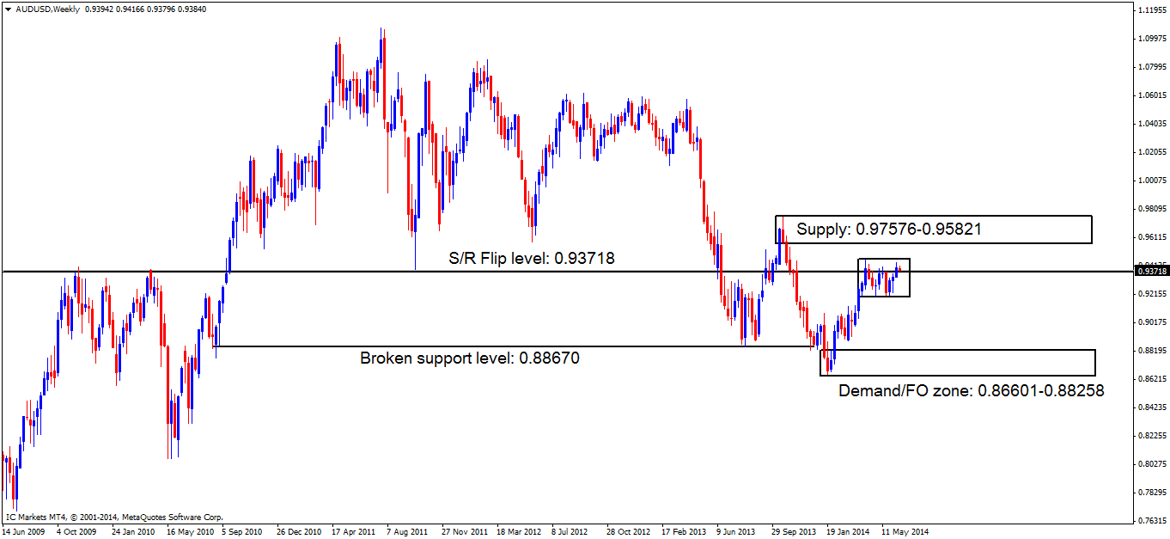Click the 24 Jan 2010 date label

(133, 531)
